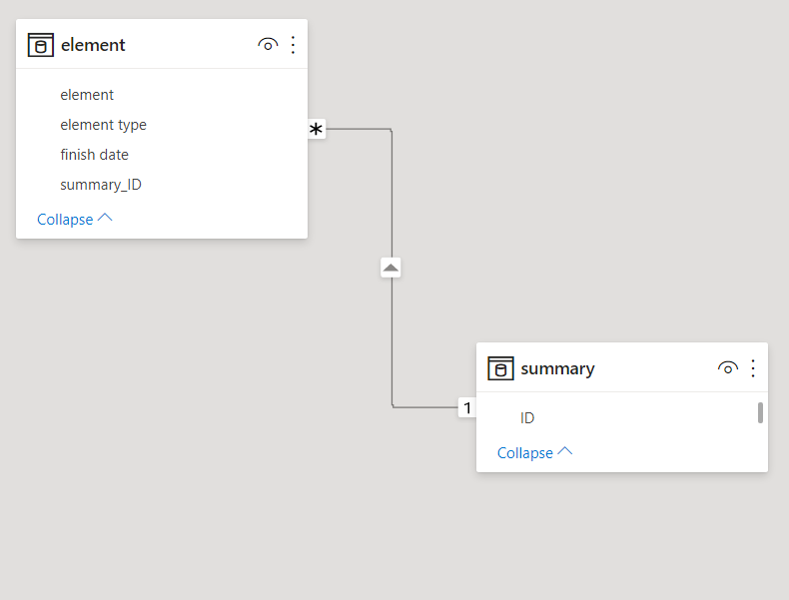Click the 'element' table title

[93, 45]
